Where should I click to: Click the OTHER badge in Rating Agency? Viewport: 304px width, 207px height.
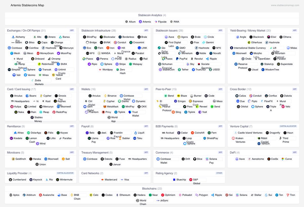(x=219, y=173)
